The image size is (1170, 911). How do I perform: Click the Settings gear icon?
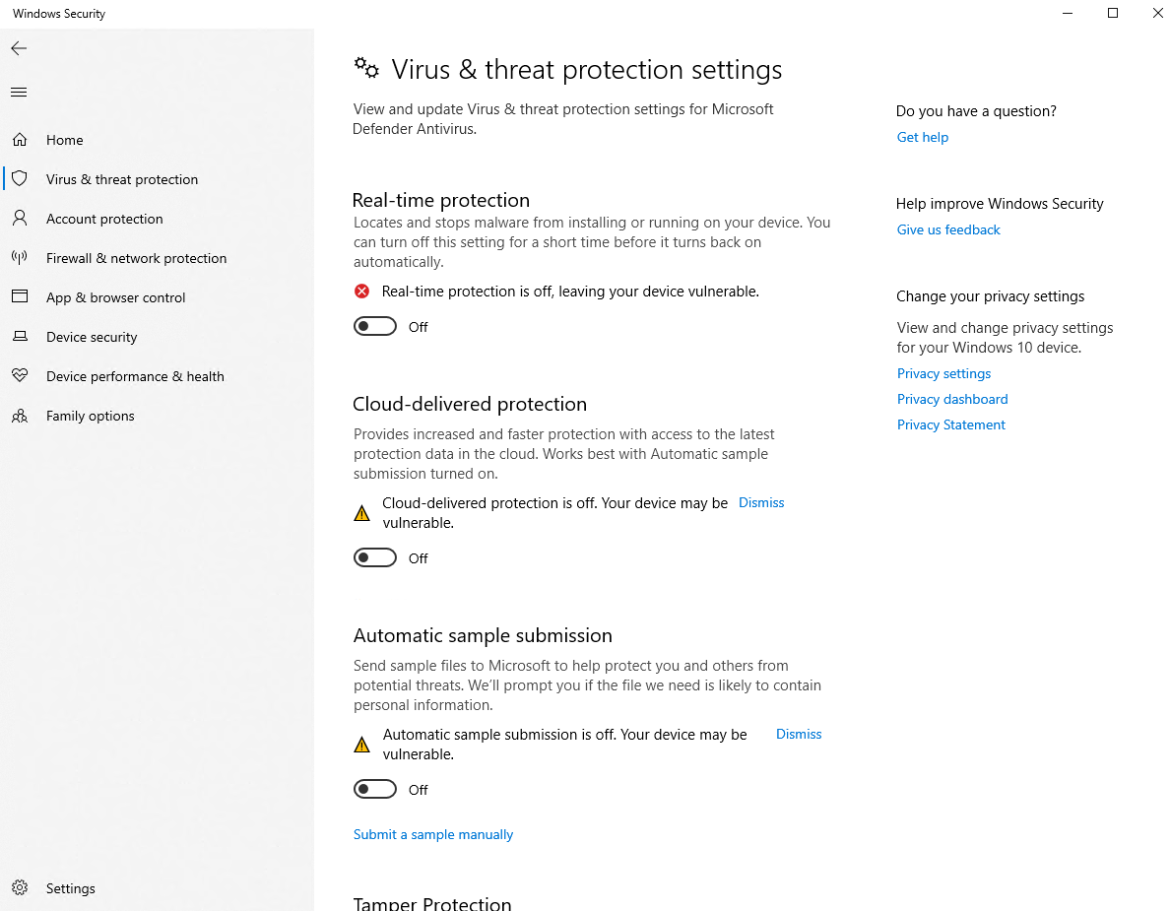20,888
